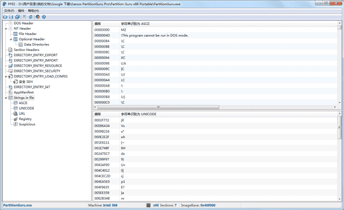The height and width of the screenshot is (210, 344).
Task: Select the URL strings node
Action: pyautogui.click(x=22, y=114)
